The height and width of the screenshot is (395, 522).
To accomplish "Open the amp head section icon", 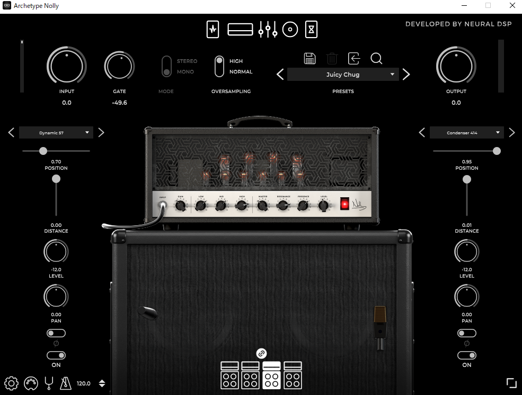I will point(240,29).
